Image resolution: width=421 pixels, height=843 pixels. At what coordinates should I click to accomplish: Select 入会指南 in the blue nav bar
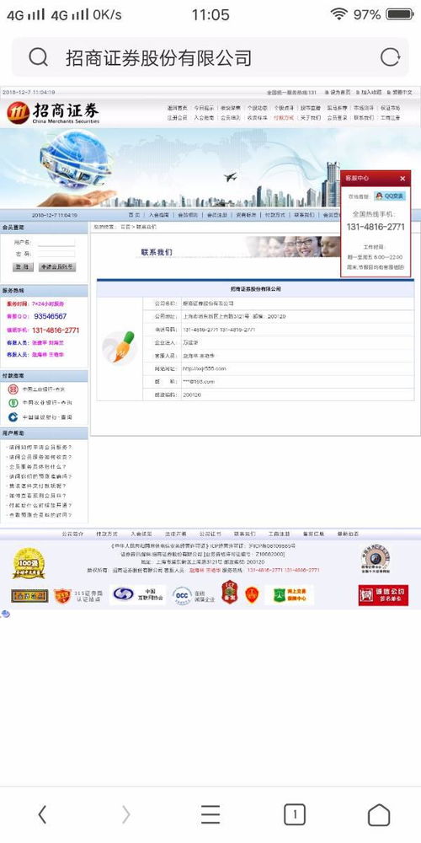(159, 214)
